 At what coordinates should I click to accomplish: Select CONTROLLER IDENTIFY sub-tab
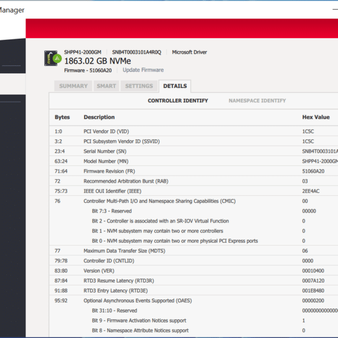(x=178, y=101)
